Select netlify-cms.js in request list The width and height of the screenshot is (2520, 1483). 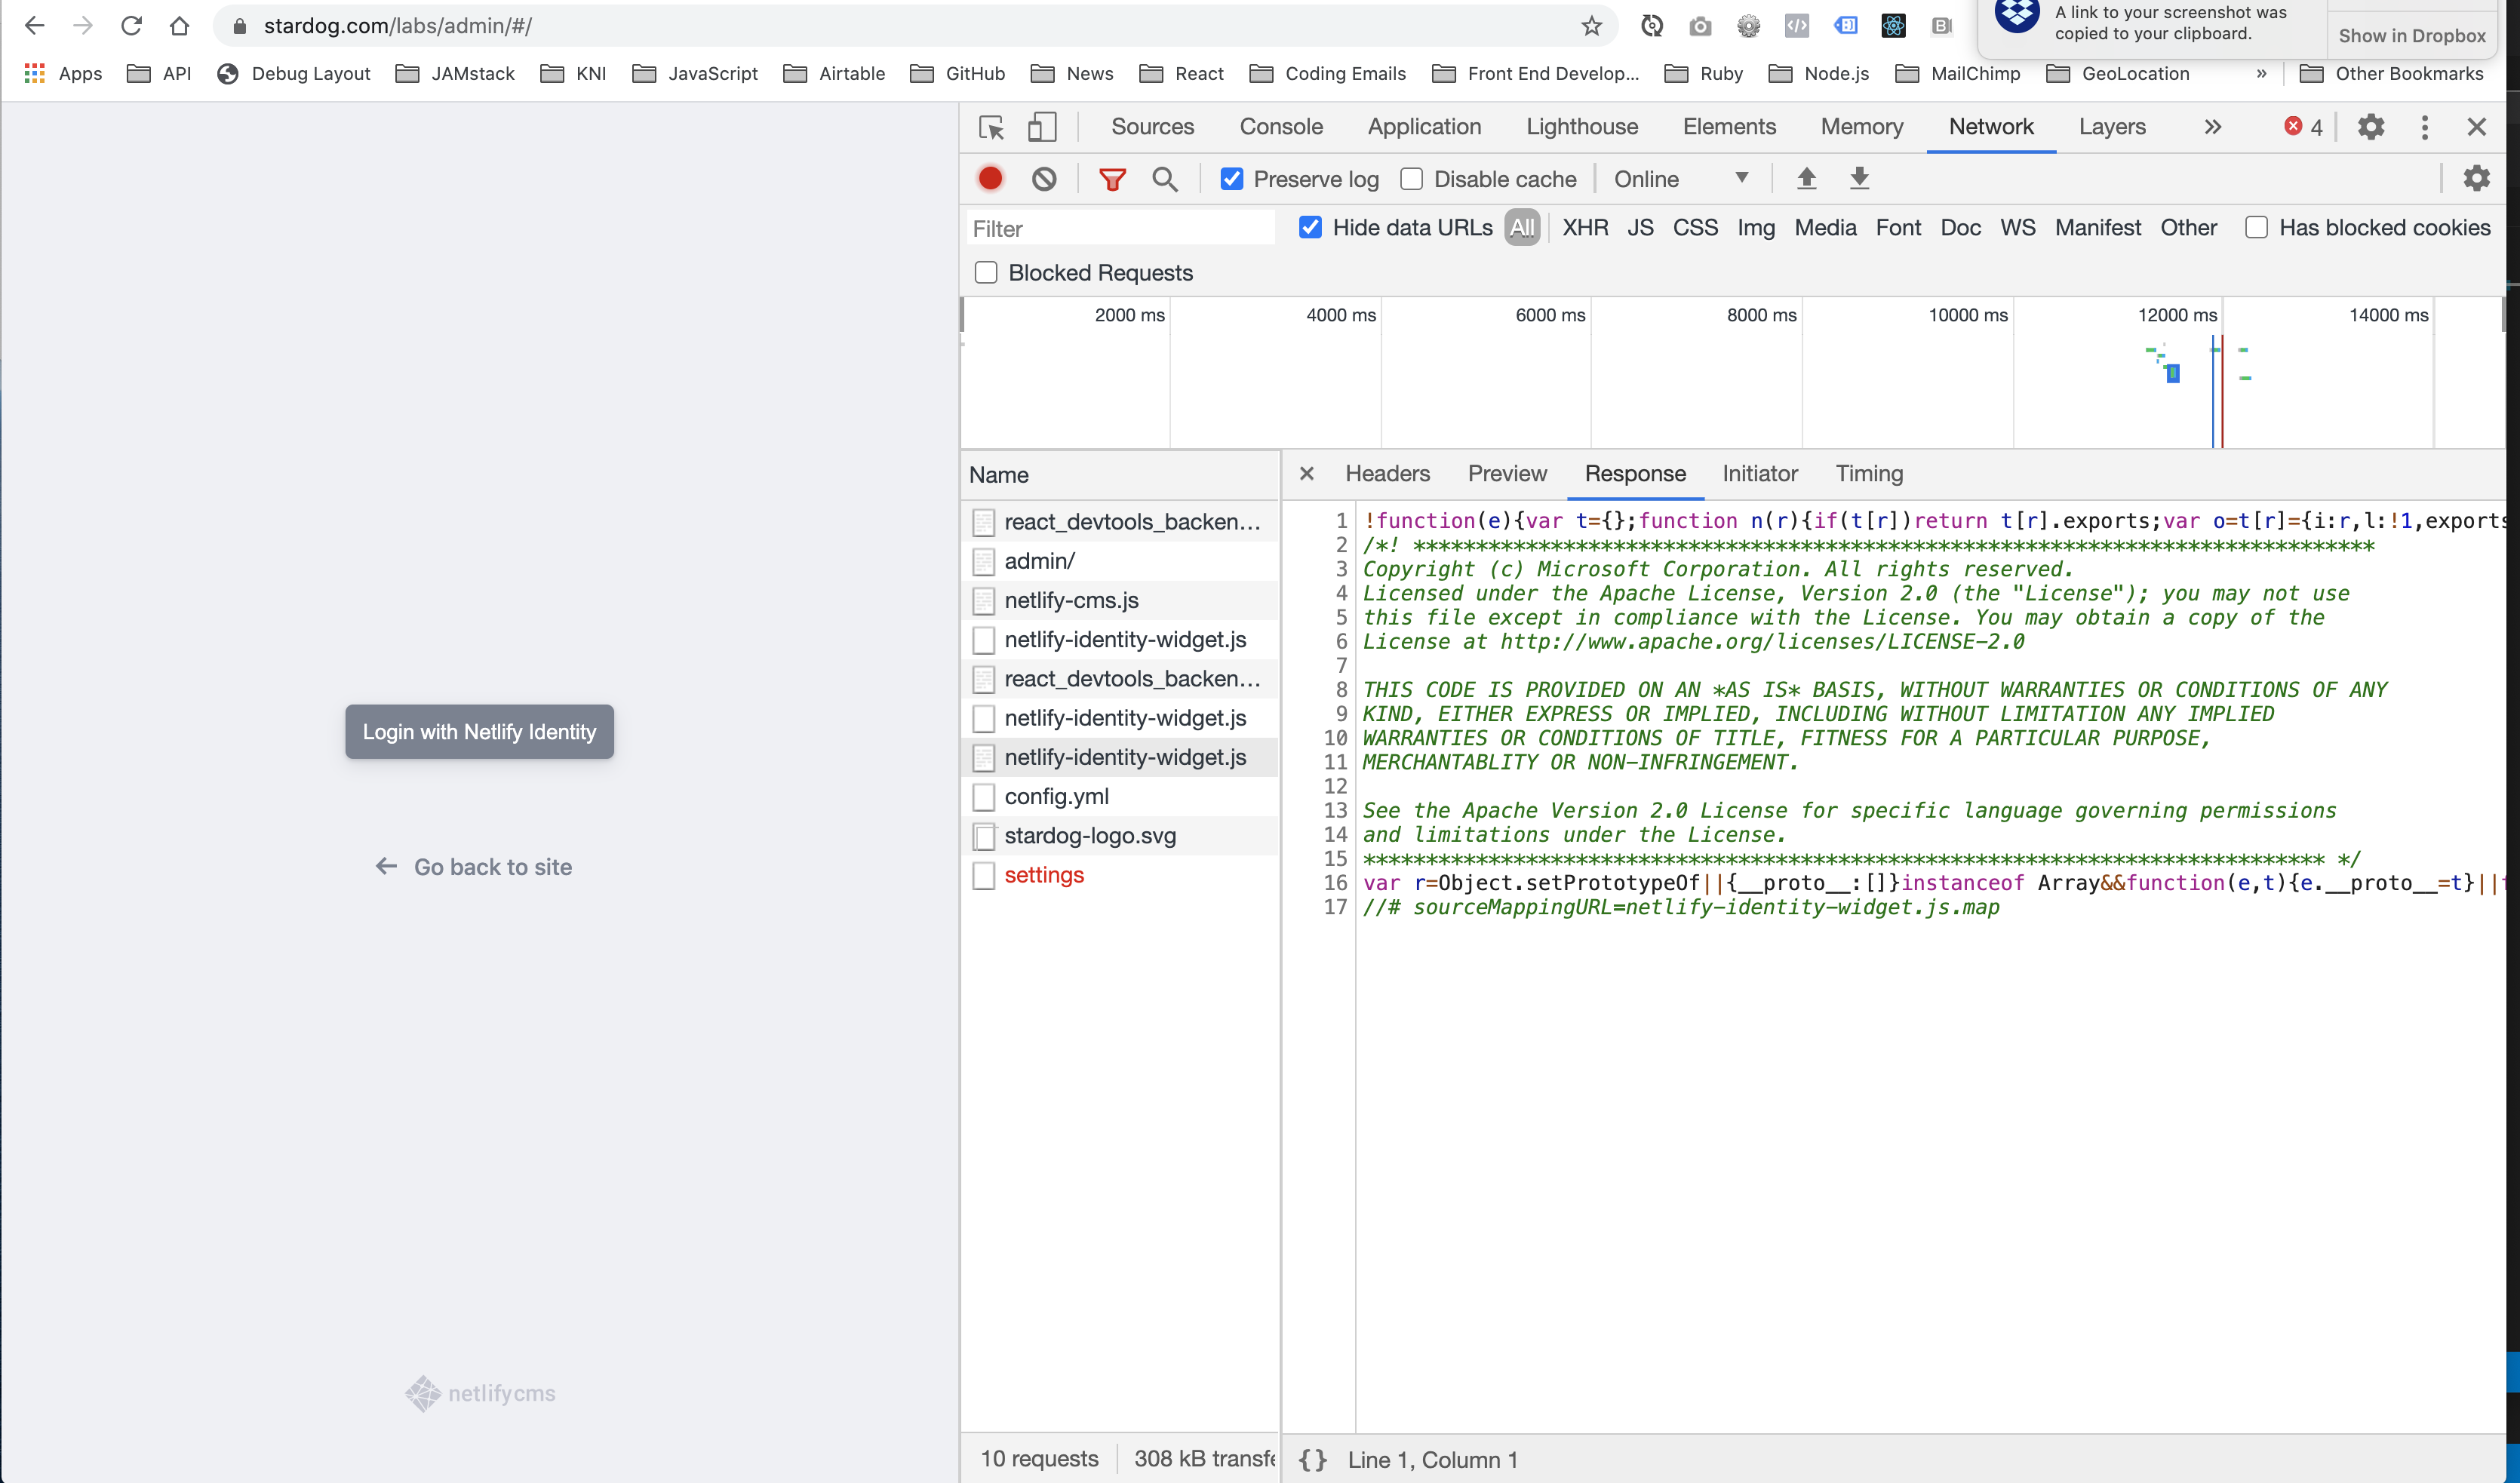pyautogui.click(x=1071, y=600)
